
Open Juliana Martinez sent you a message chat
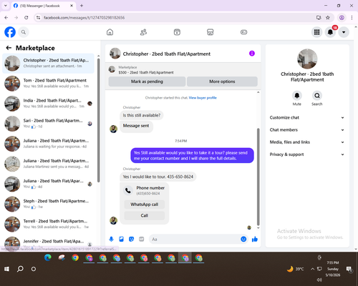click(x=48, y=164)
